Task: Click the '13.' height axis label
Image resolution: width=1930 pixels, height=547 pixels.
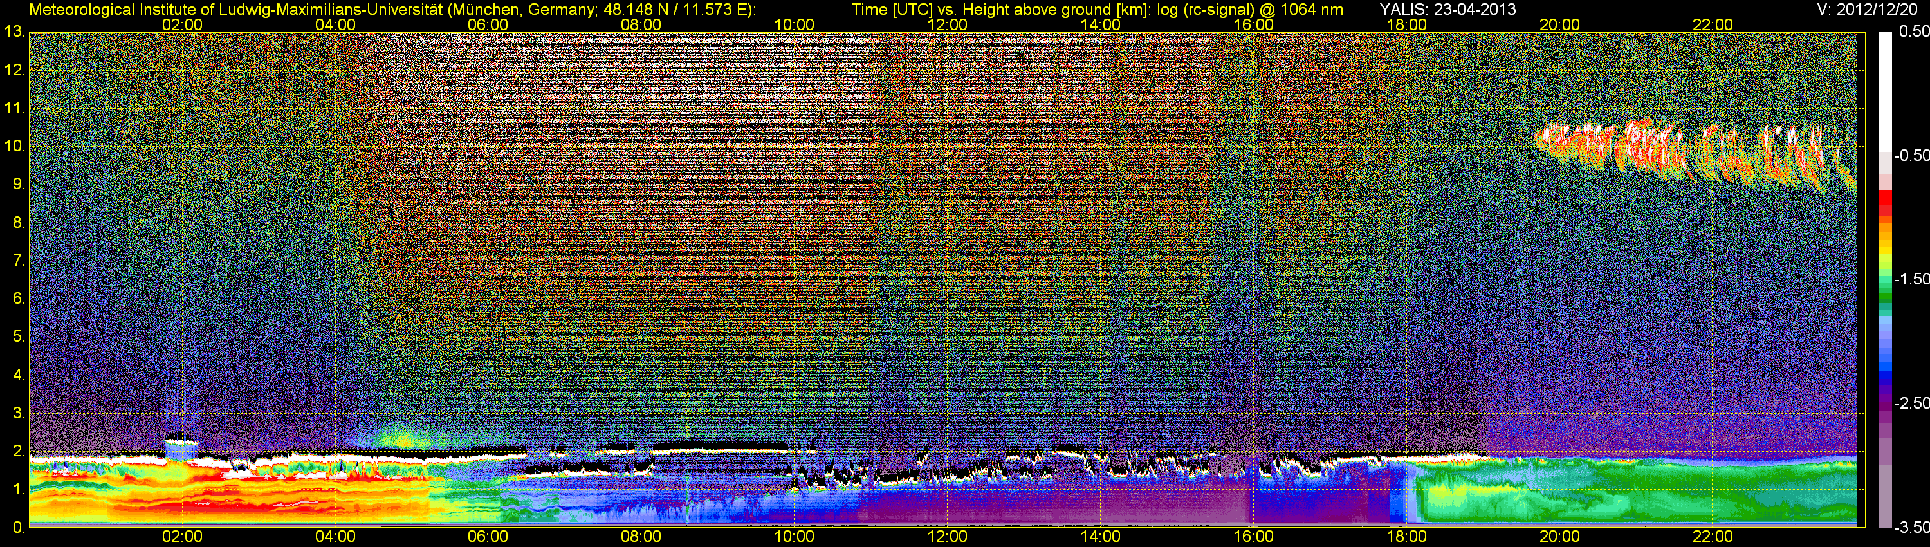Action: (14, 32)
